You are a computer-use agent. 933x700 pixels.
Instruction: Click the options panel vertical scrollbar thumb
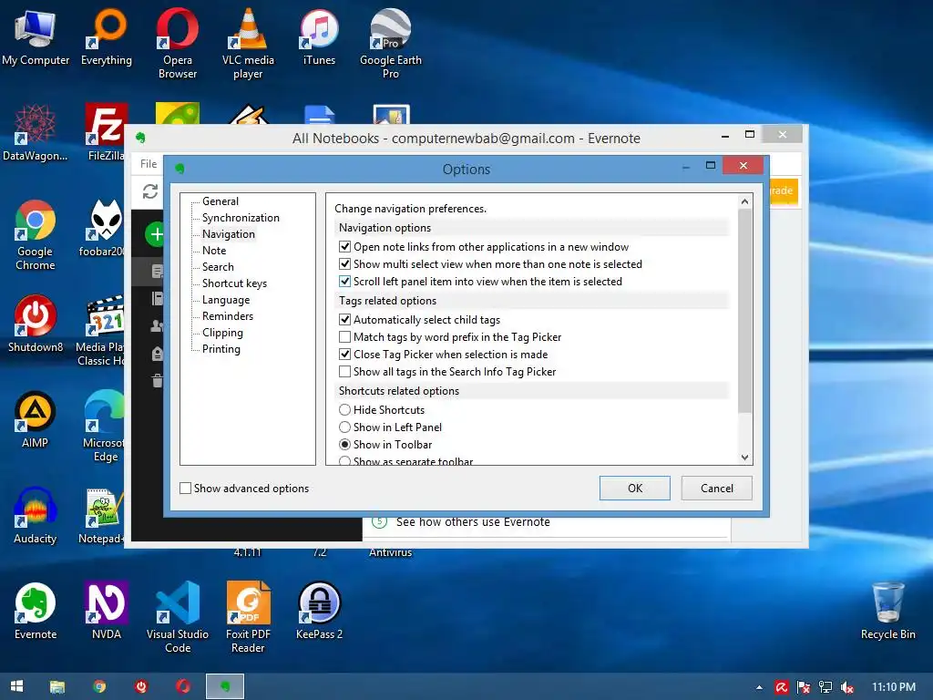coord(744,312)
